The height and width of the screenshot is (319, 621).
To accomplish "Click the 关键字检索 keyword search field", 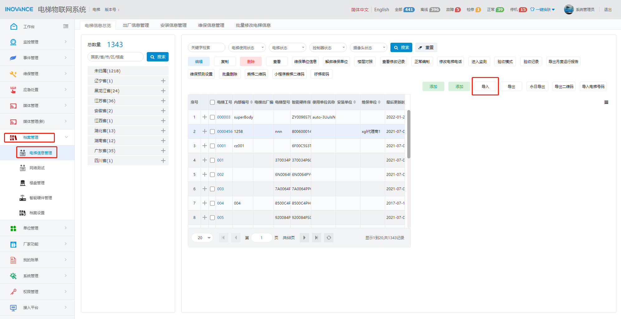I will point(206,48).
